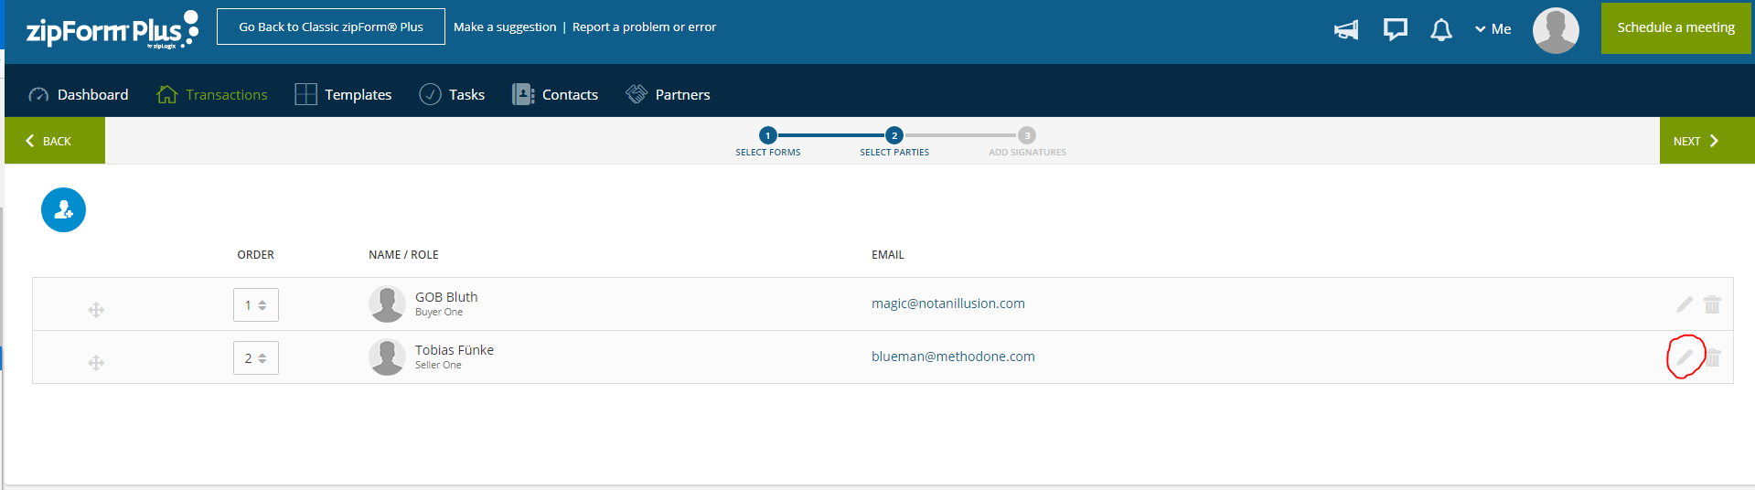Open the notifications bell
The height and width of the screenshot is (490, 1755).
(1441, 30)
